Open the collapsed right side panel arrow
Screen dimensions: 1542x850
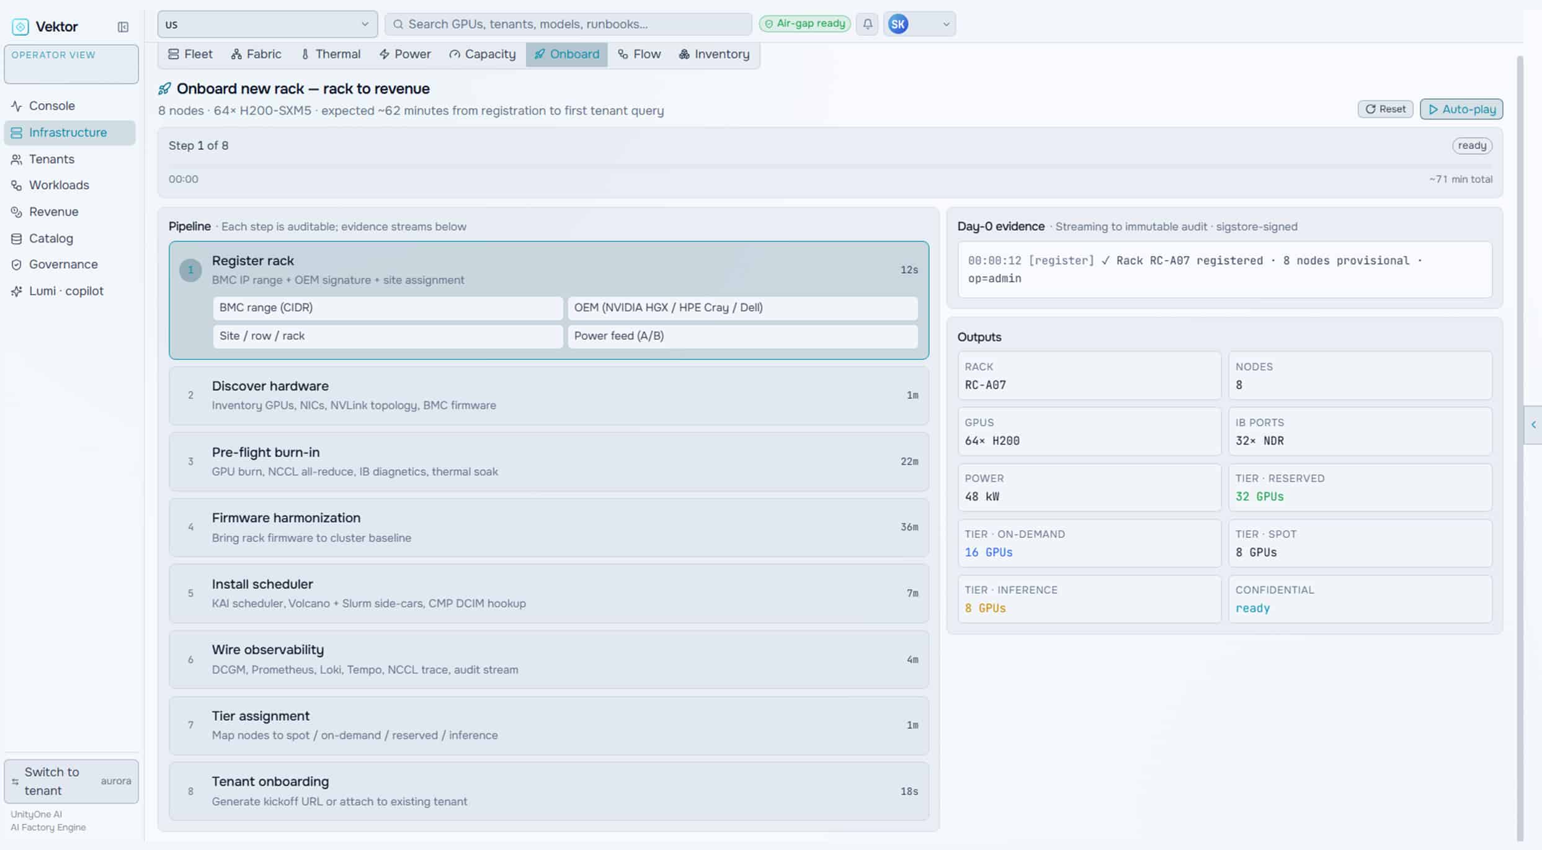coord(1533,425)
